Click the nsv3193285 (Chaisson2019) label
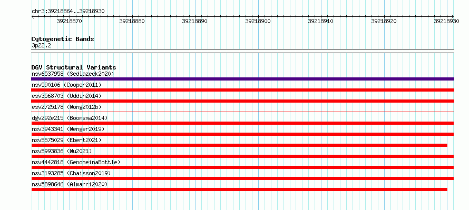The width and height of the screenshot is (469, 210). [71, 173]
